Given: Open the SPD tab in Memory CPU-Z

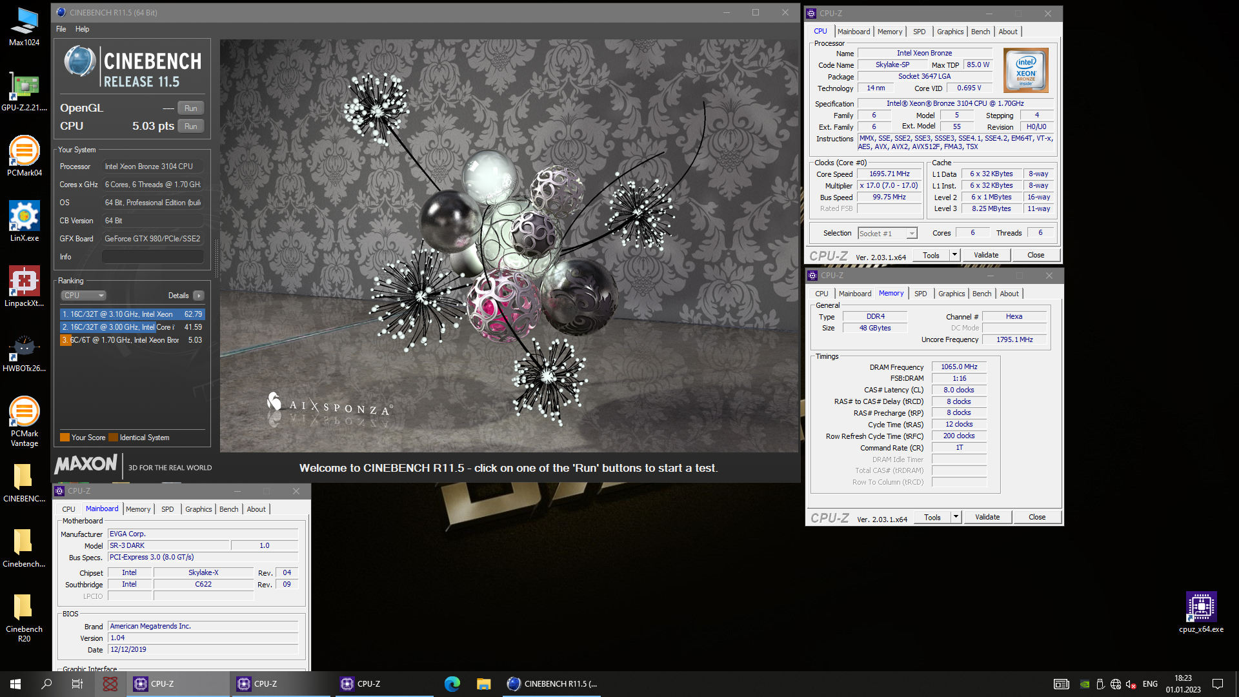Looking at the screenshot, I should click(x=921, y=294).
